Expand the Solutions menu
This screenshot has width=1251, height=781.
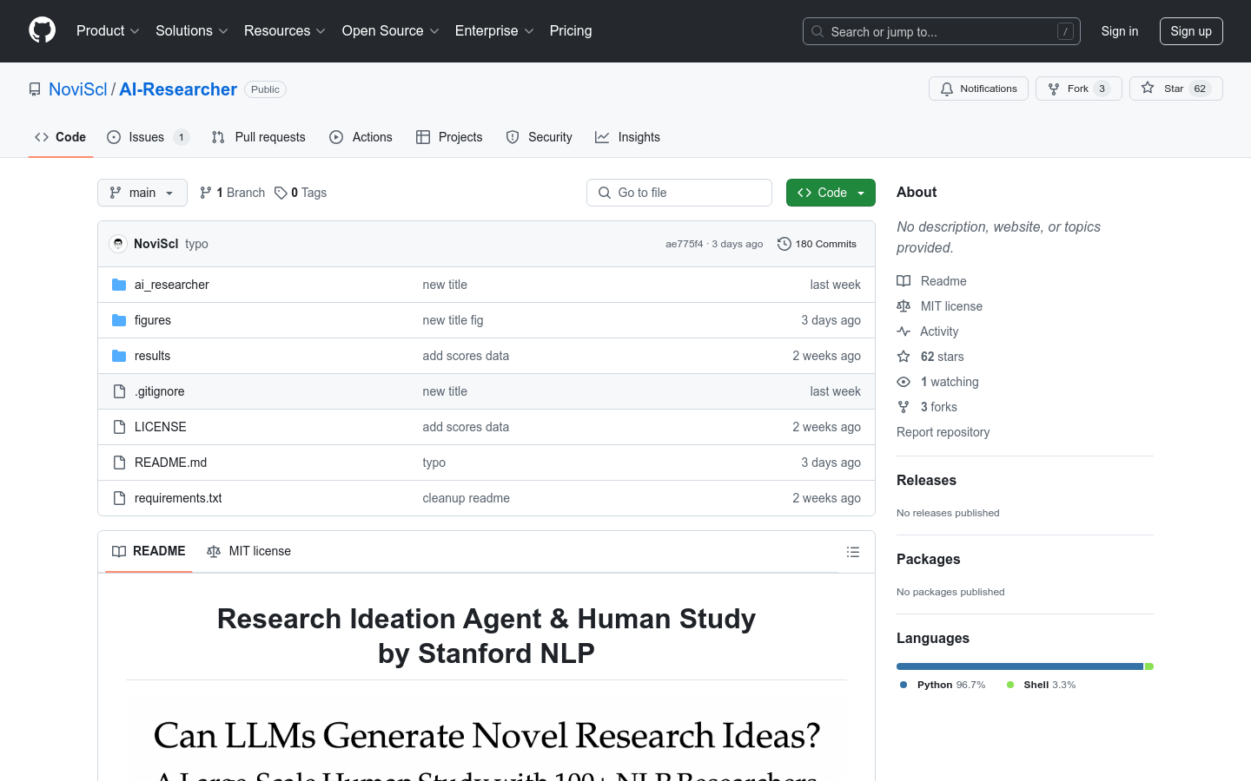192,31
